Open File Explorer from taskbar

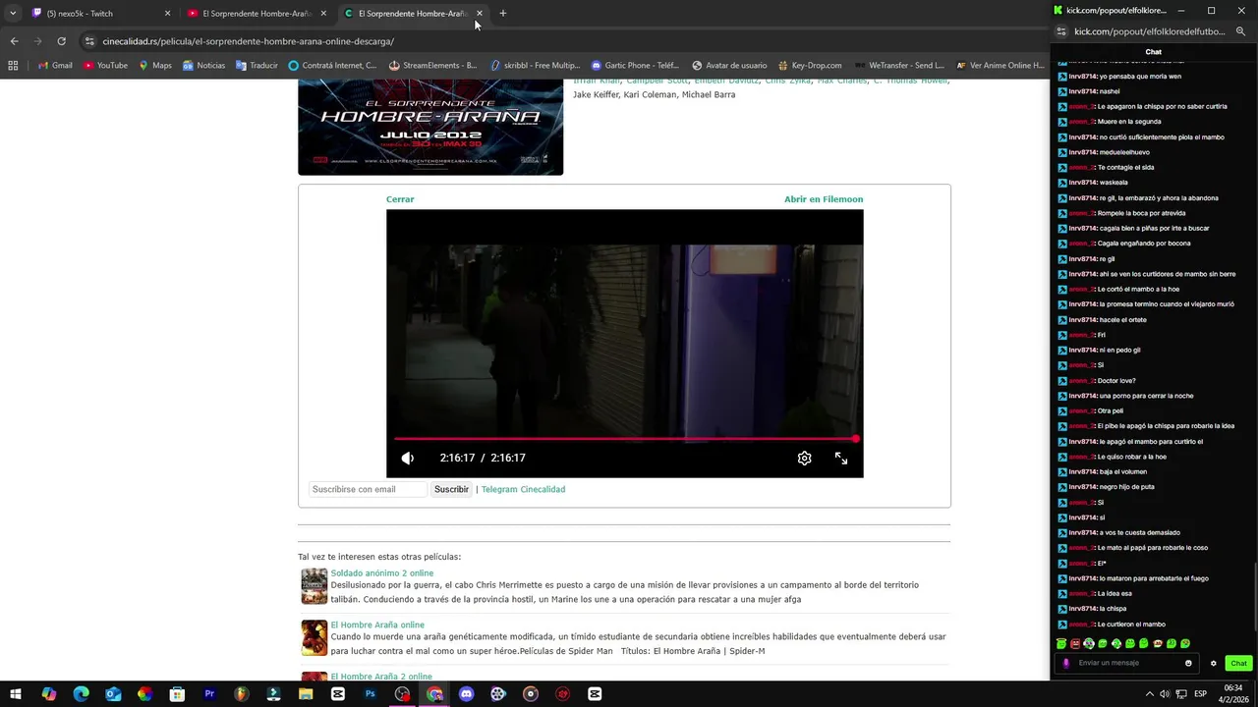pyautogui.click(x=306, y=694)
